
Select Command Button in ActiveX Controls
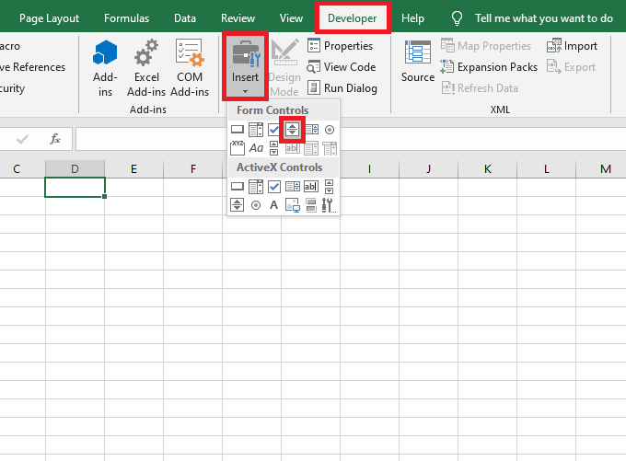click(238, 186)
